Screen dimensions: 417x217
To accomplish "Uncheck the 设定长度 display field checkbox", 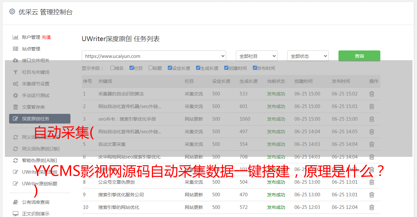I will [x=170, y=68].
